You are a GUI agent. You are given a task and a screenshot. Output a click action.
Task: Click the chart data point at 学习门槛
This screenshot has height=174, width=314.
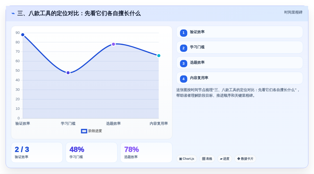(x=68, y=73)
